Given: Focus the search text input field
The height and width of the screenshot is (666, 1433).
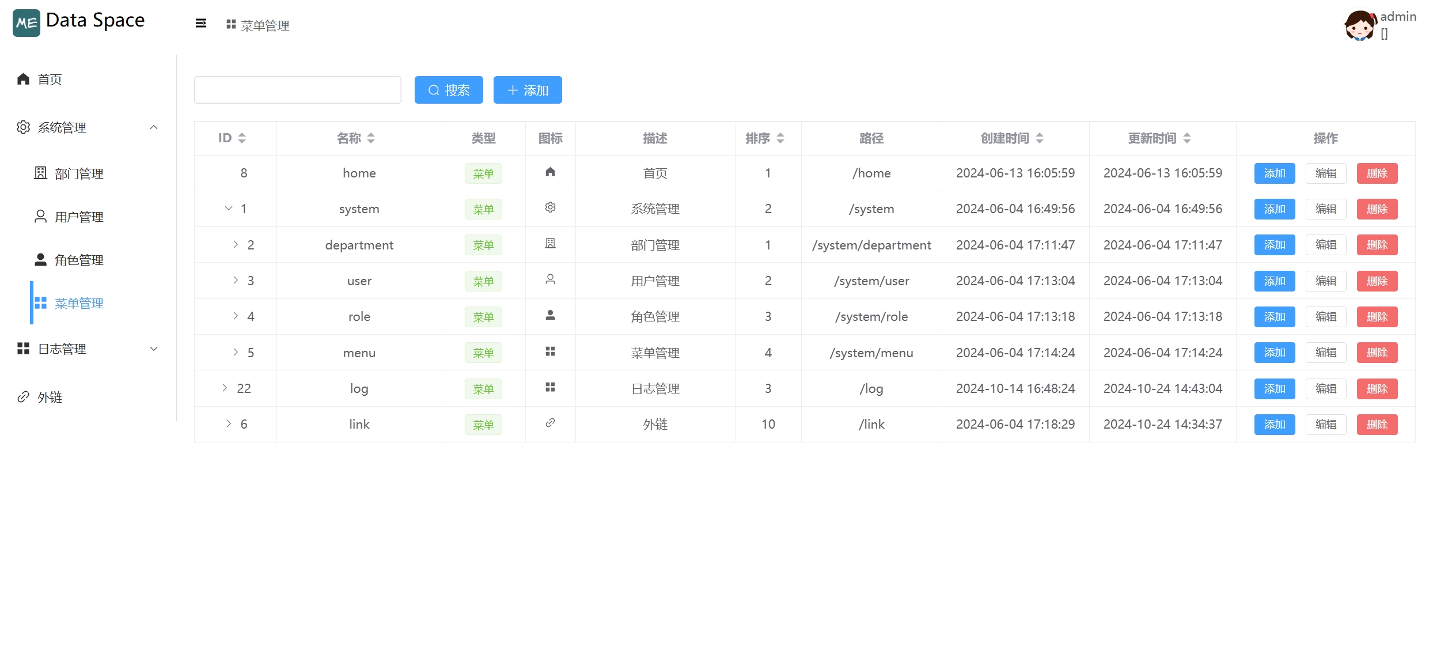Looking at the screenshot, I should [x=297, y=90].
